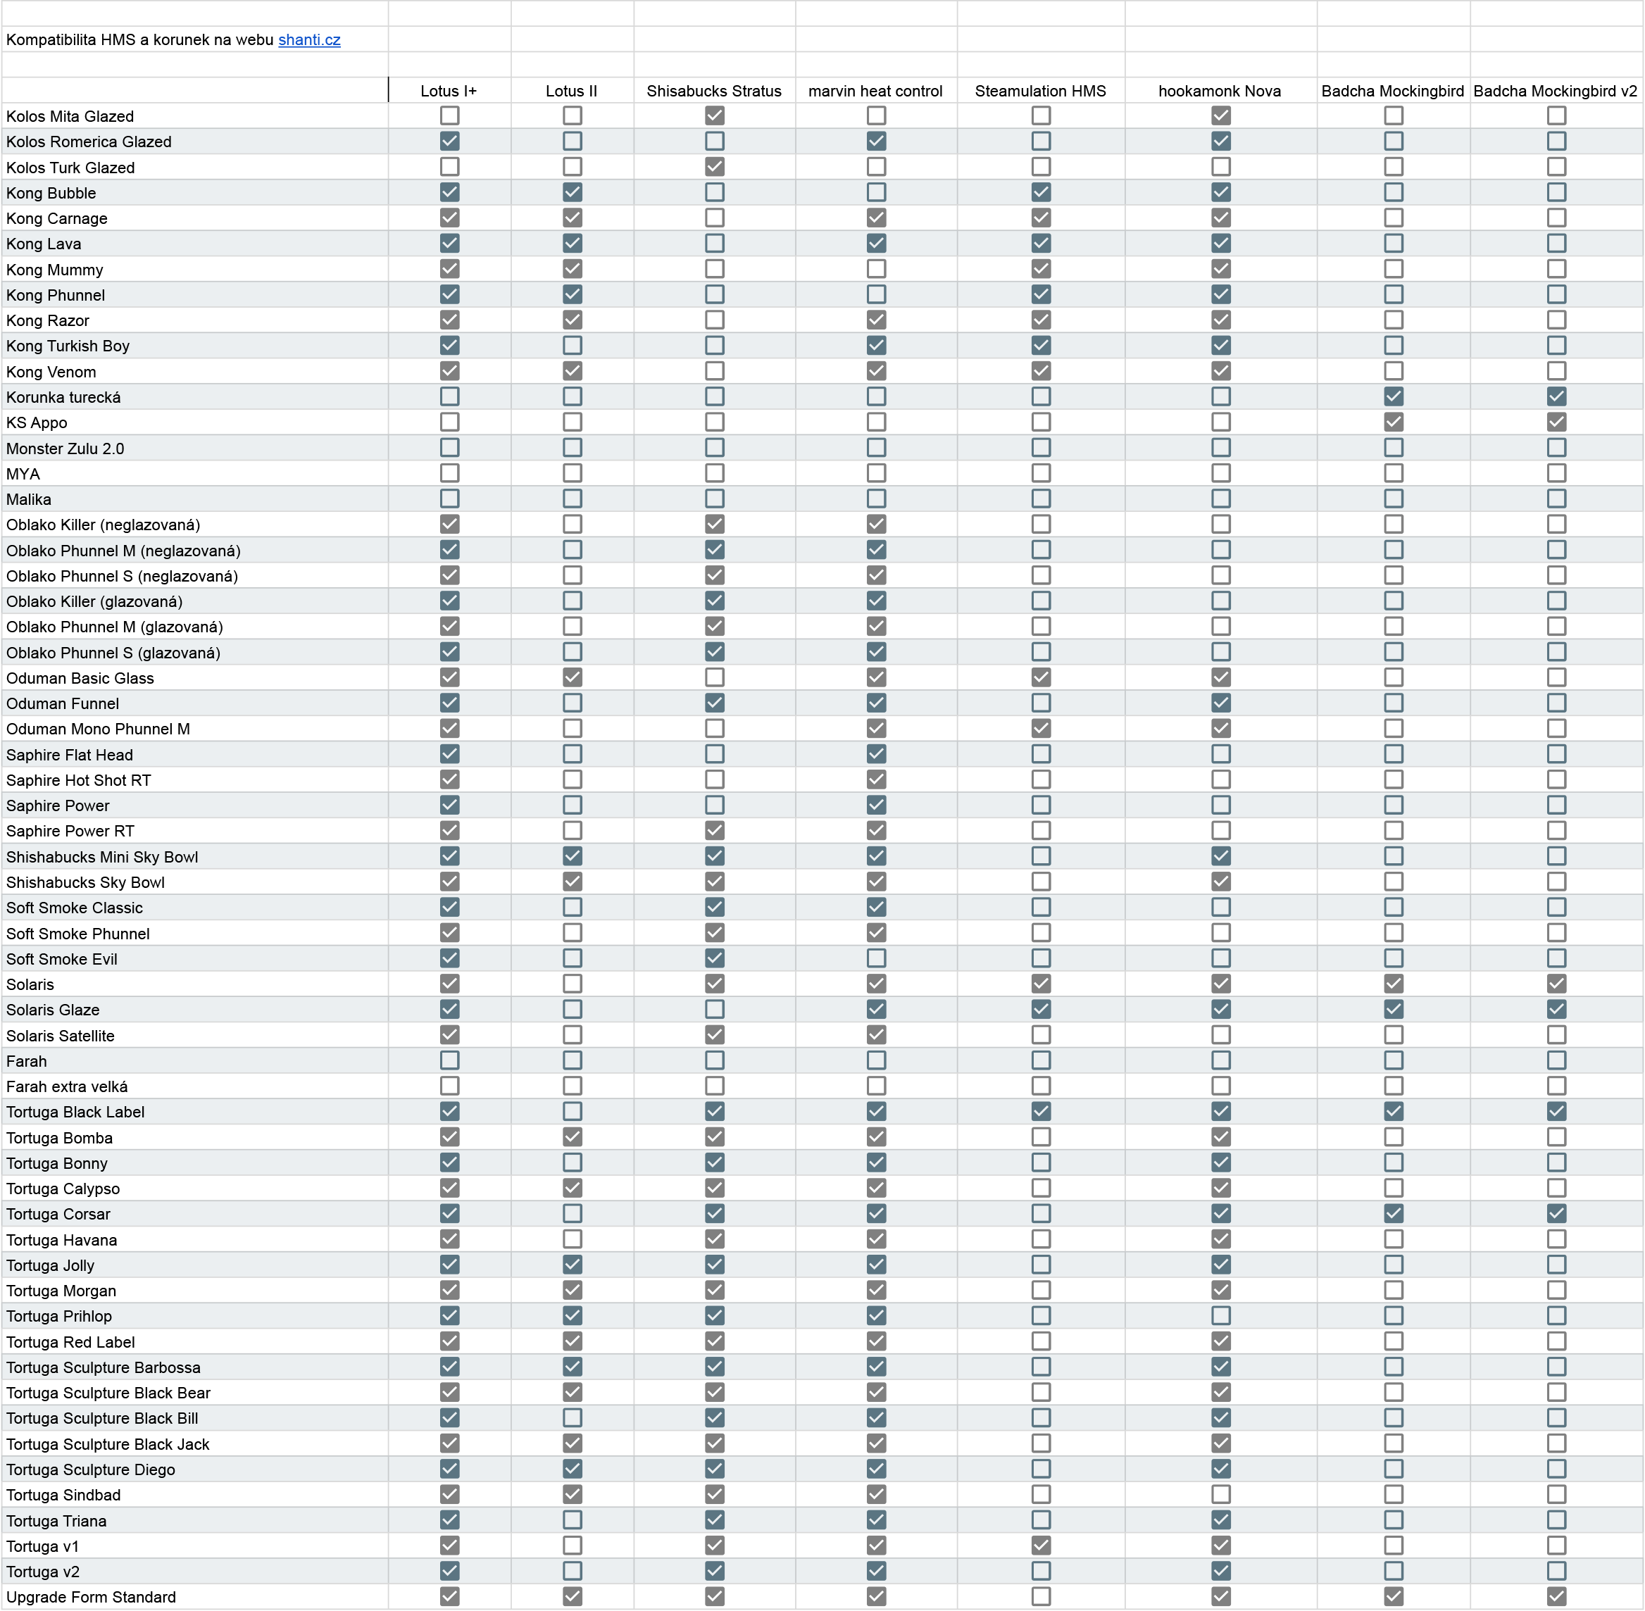Uncheck marvin heat control for Oblako Killer (glazovaná)
1645x1611 pixels.
(x=876, y=601)
